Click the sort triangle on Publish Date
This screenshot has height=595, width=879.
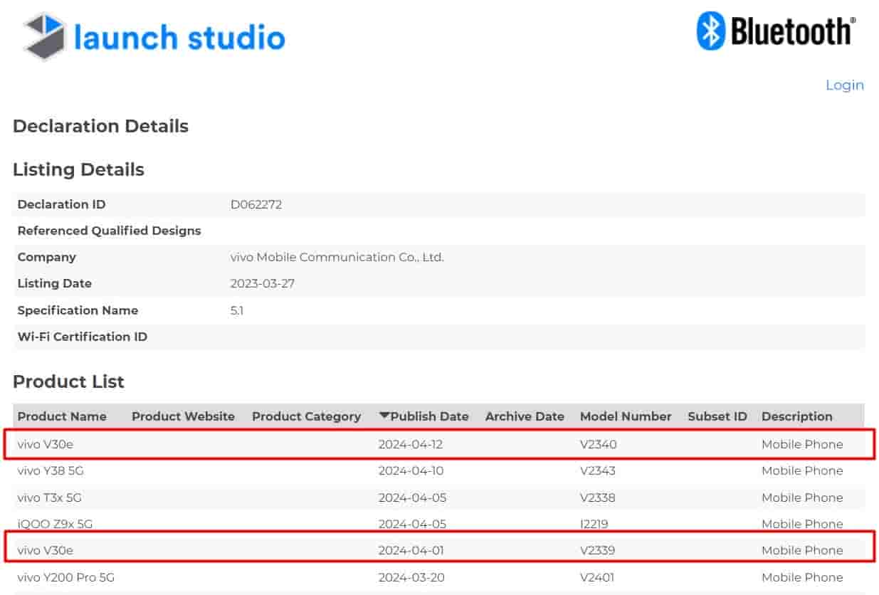(x=383, y=416)
